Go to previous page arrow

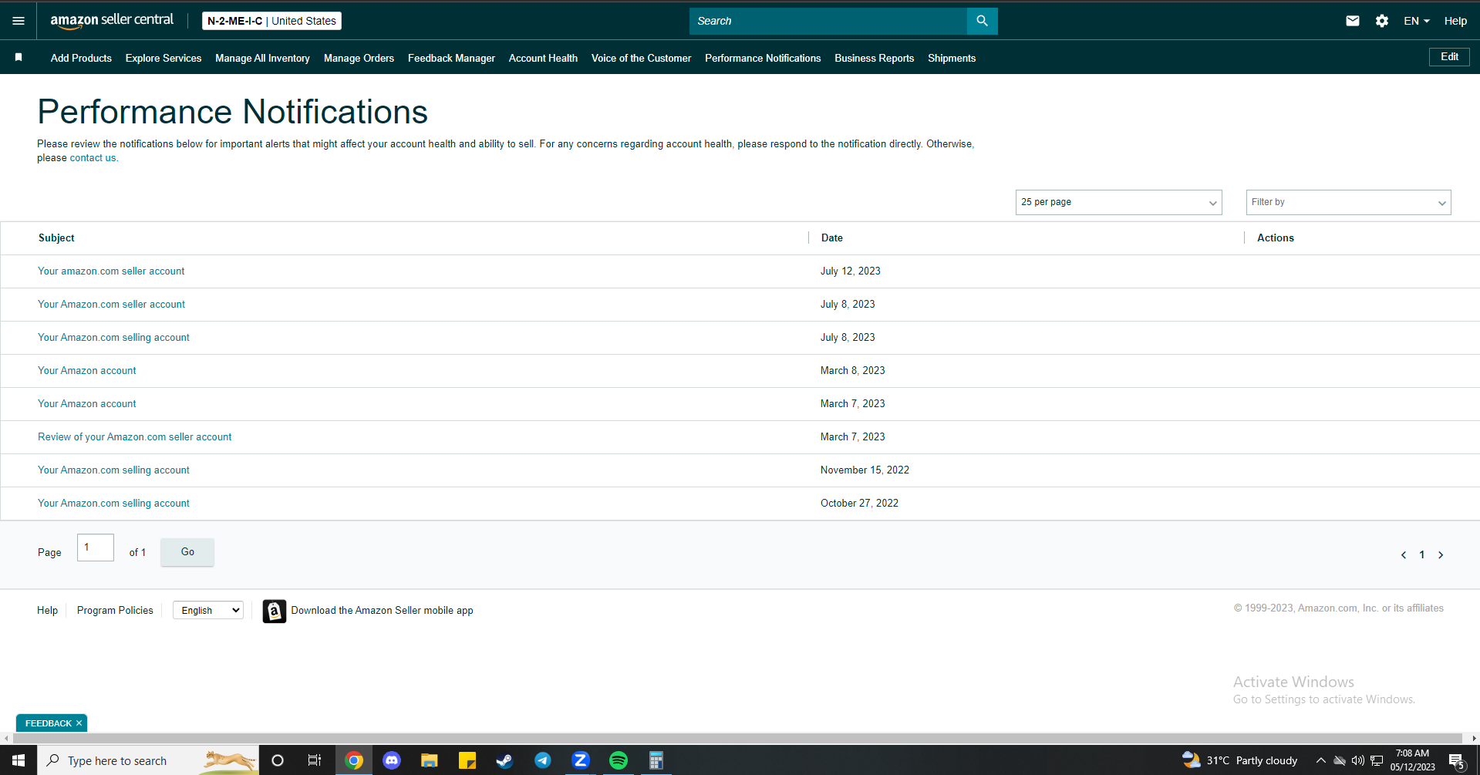(1404, 555)
